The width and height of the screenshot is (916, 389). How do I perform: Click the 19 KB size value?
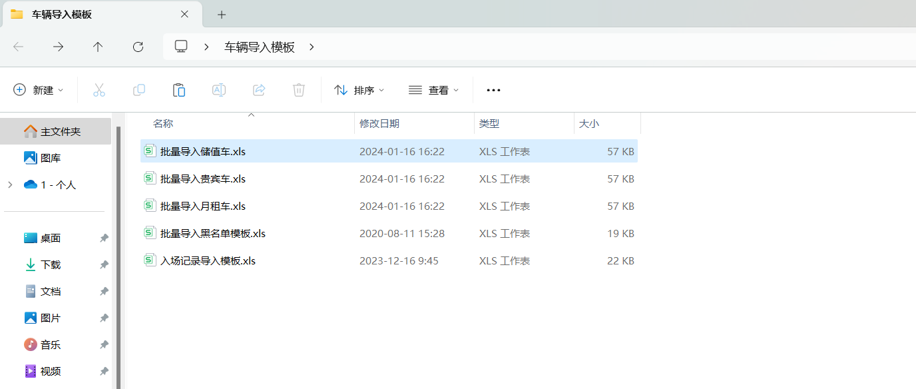tap(620, 234)
